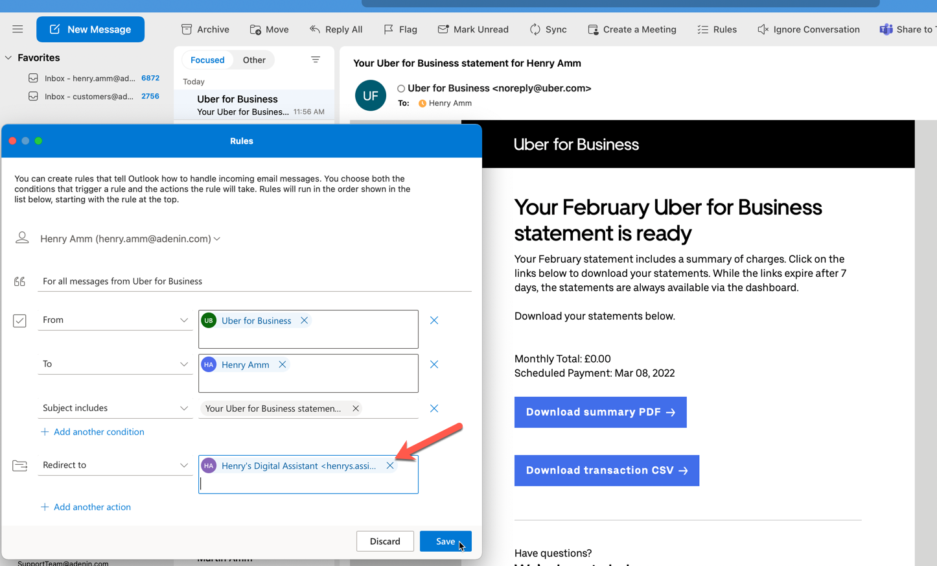This screenshot has height=566, width=937.
Task: Click the Ignore Conversation icon
Action: coord(763,29)
